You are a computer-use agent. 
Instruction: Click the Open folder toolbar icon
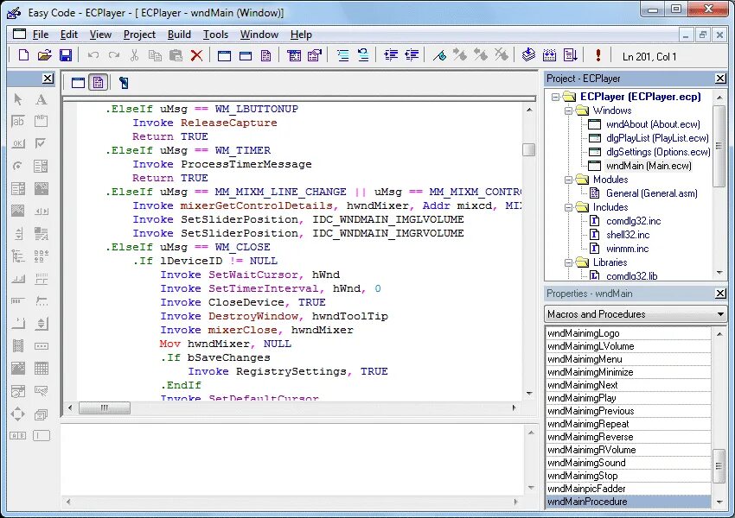point(44,55)
